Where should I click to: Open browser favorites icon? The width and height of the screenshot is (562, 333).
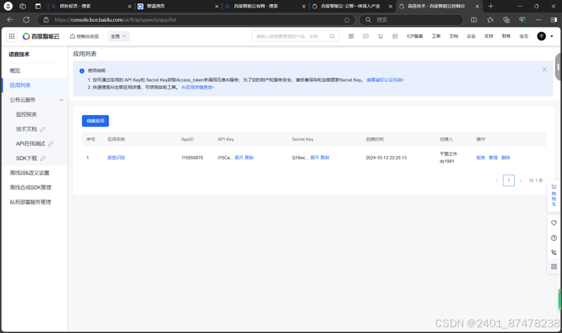tap(490, 20)
